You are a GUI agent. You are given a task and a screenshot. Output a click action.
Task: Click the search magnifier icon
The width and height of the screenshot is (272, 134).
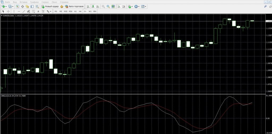pos(265,6)
